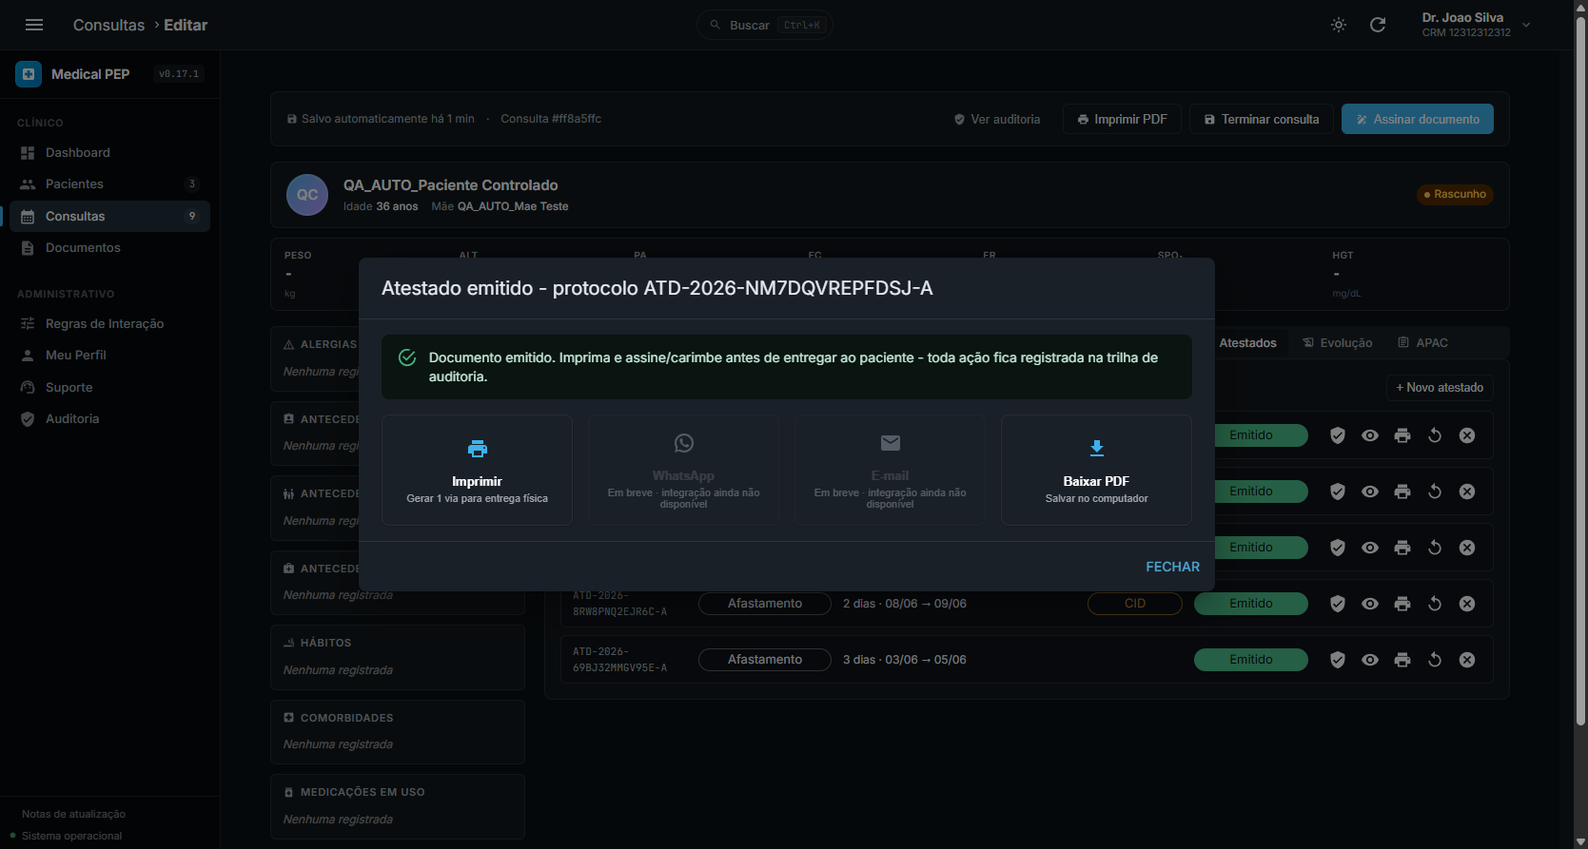Cancel the second Emitido atestado row
This screenshot has height=849, width=1588.
1467,492
